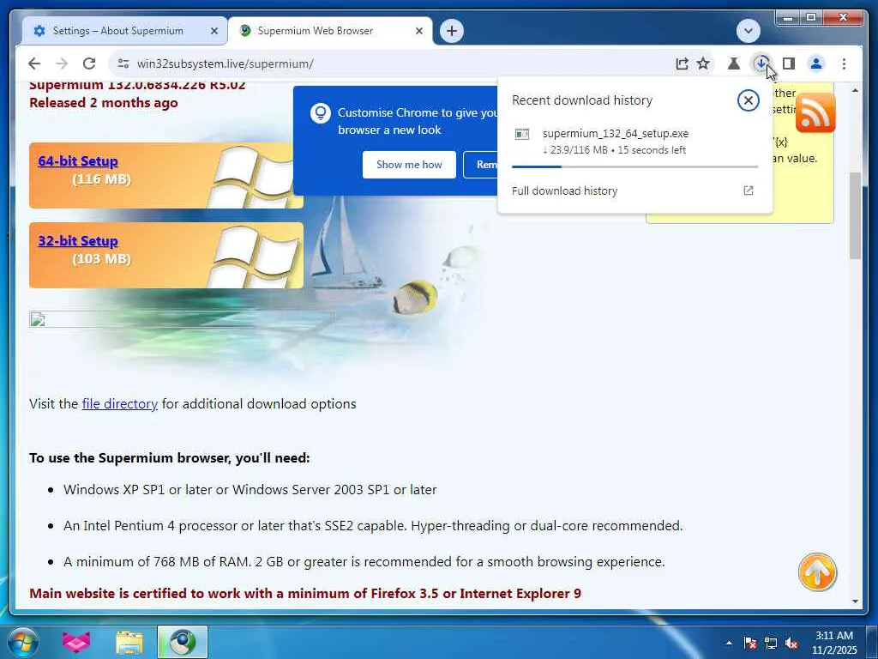Open Action Center flag icon

point(749,644)
